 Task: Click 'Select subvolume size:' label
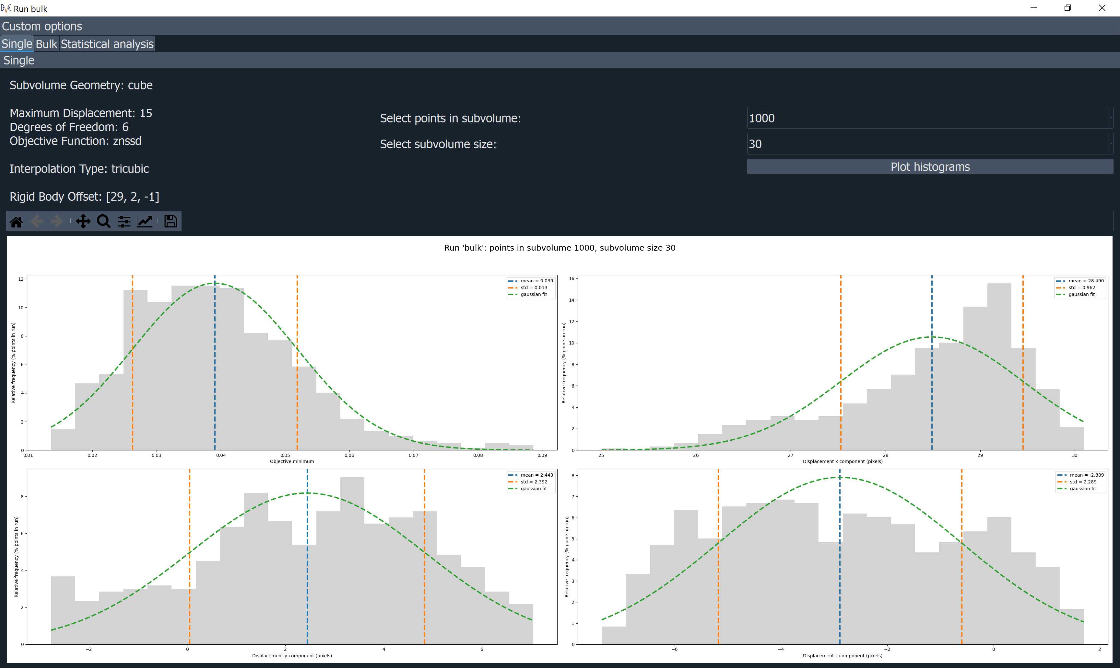[438, 144]
